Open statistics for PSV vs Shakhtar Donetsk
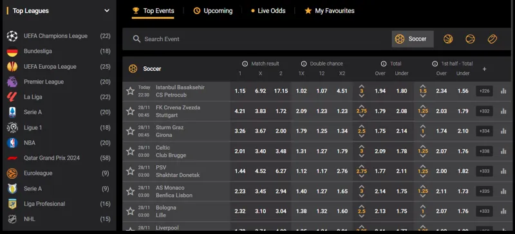 coord(503,171)
